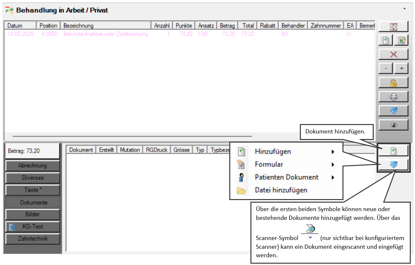Switch to the Abrechnung section
Screen dimensions: 415x265
[33, 166]
